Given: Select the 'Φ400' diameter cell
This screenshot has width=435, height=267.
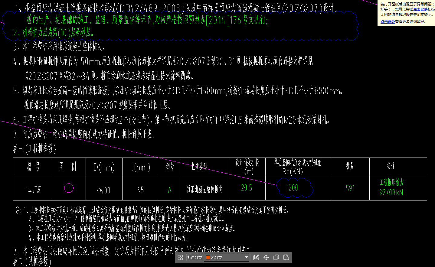Looking at the screenshot, I should coord(104,190).
